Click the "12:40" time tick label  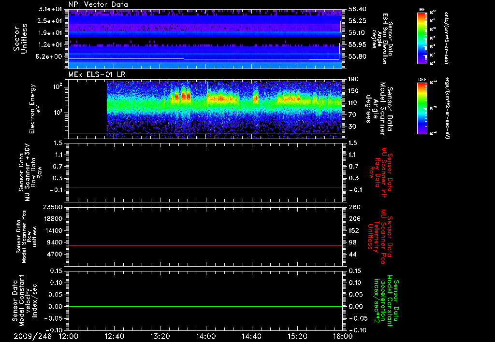pos(114,336)
